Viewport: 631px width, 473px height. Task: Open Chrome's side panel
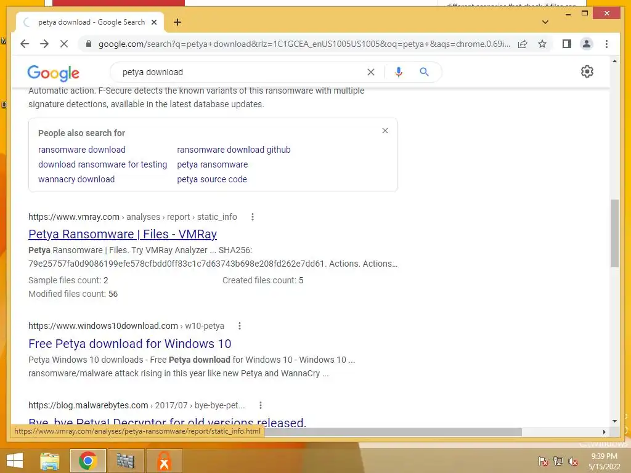pyautogui.click(x=567, y=44)
